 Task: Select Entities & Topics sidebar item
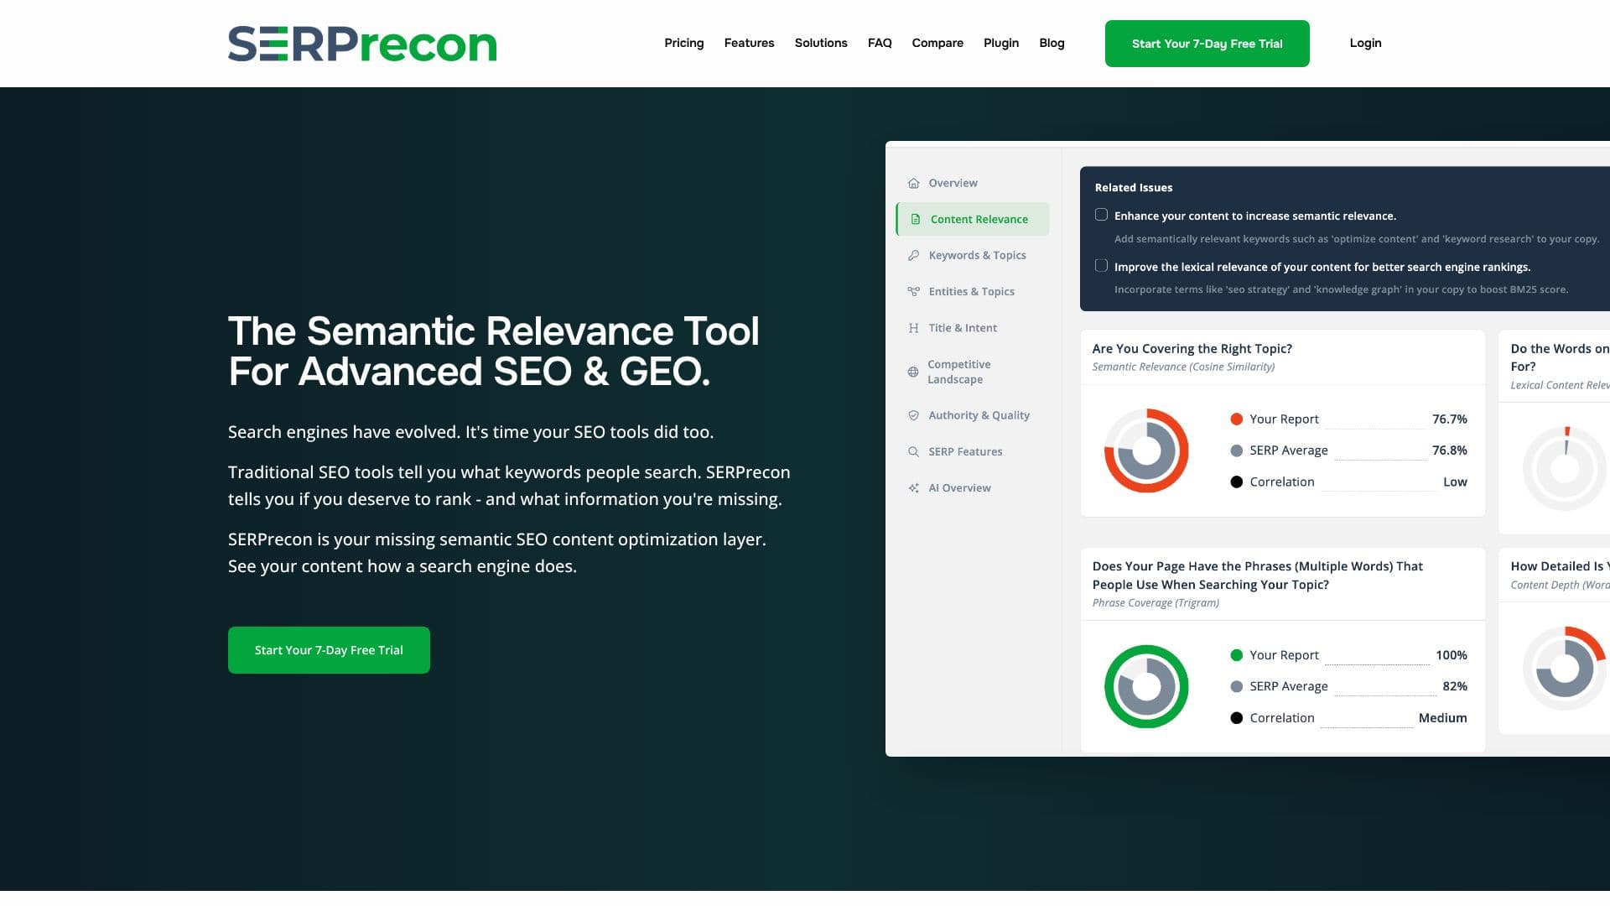point(973,291)
